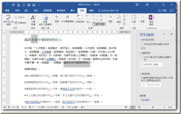The width and height of the screenshot is (181, 114).
Task: Click 登入 sign in
Action: [x=138, y=5]
